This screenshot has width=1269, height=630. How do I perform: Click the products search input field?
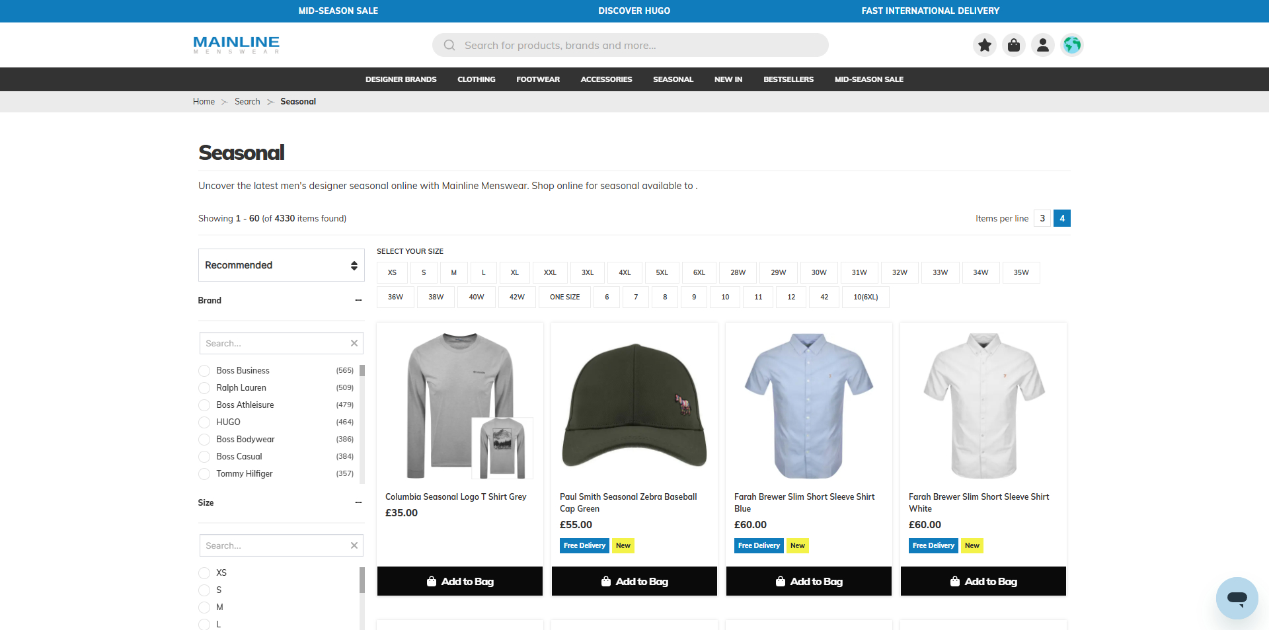pos(631,45)
